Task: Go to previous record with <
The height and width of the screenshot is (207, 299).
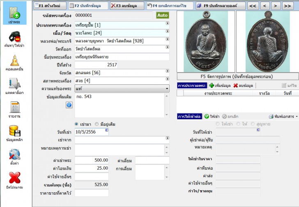Action: [x=264, y=6]
